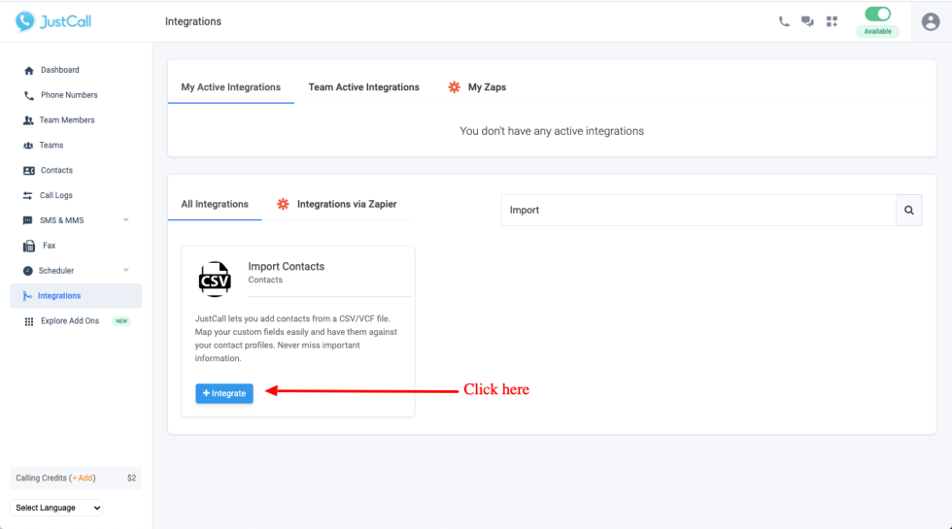952x529 pixels.
Task: Open the phone dialer icon in header
Action: tap(784, 21)
